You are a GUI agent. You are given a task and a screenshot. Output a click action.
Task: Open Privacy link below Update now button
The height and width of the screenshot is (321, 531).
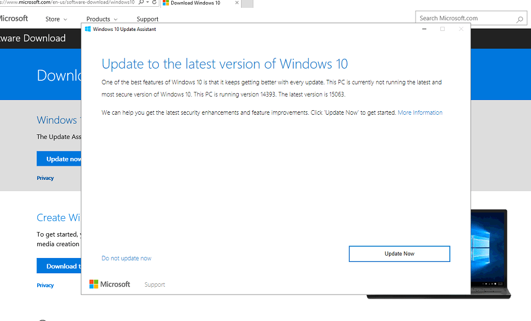pos(45,178)
